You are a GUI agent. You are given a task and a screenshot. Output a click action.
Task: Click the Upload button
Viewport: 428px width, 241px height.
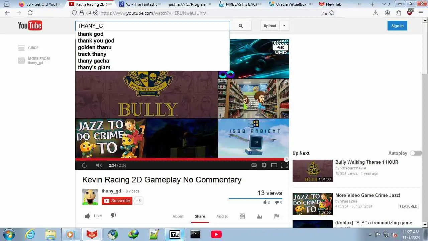(270, 26)
